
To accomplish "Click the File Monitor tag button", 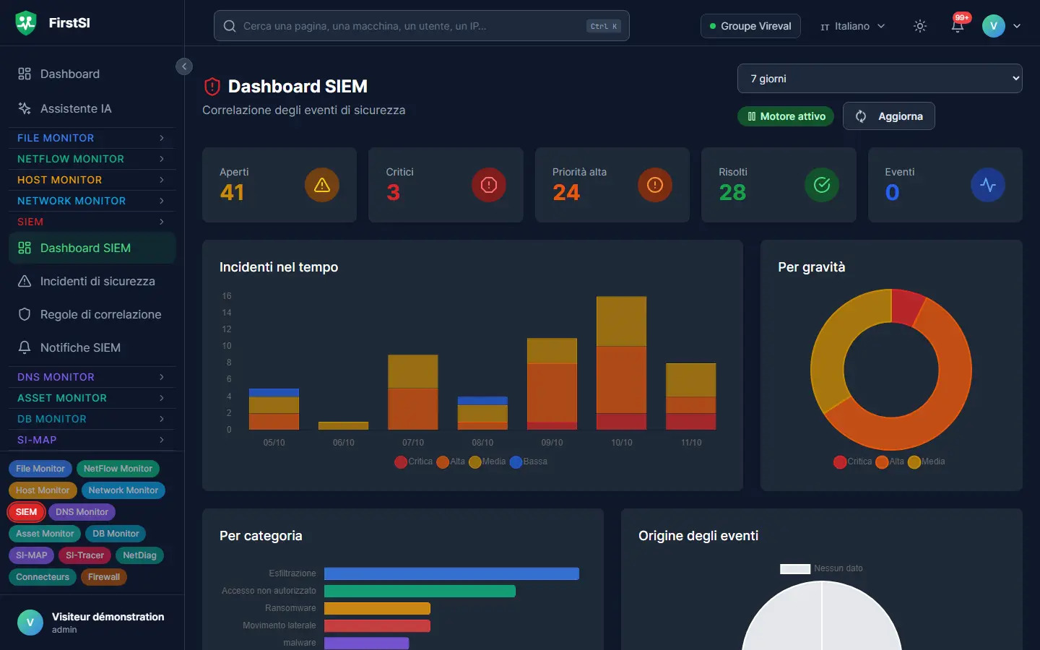I will 40,469.
